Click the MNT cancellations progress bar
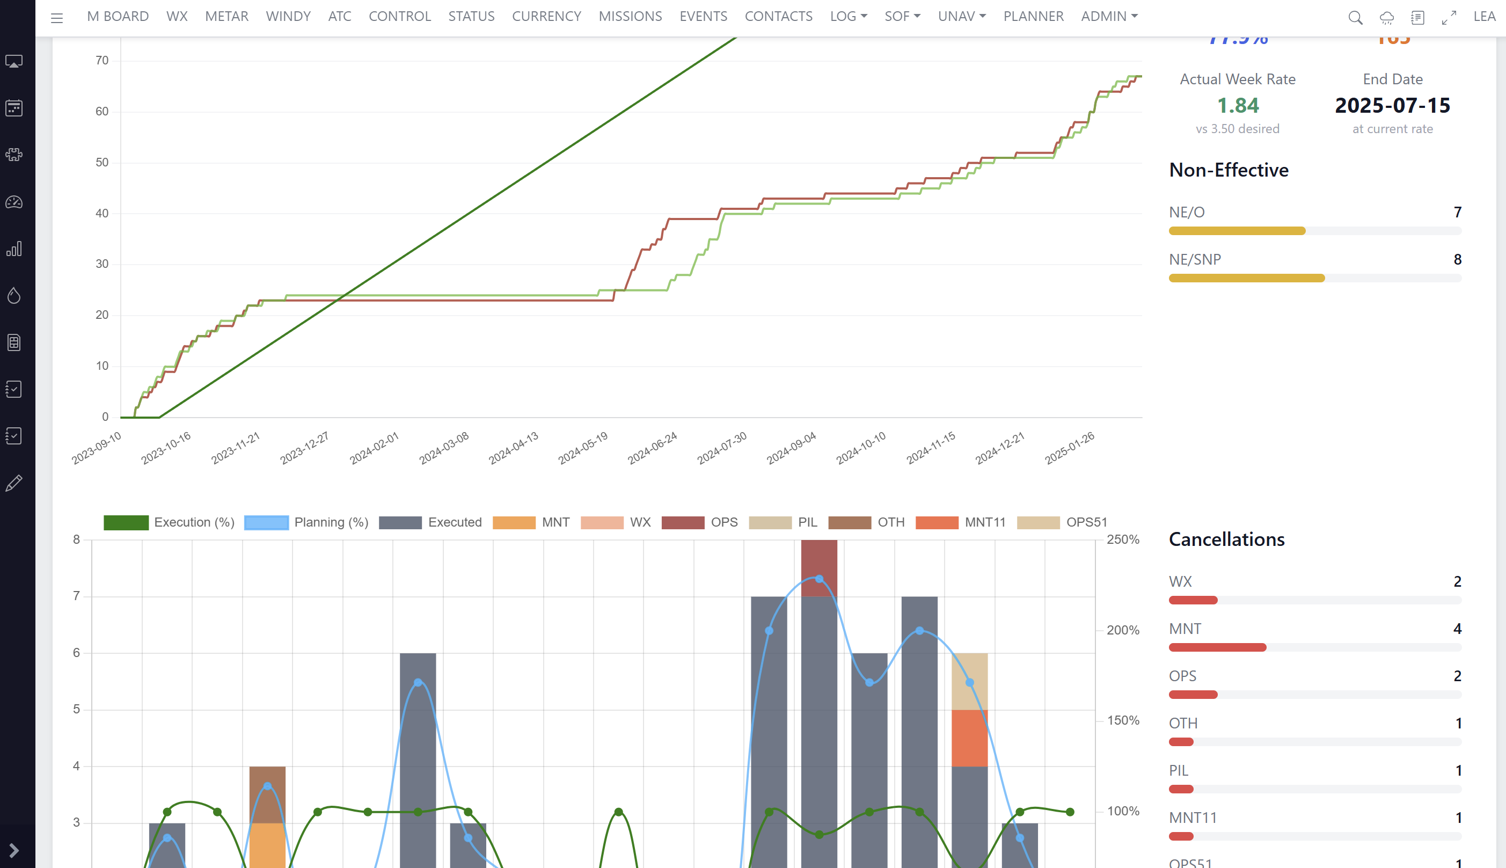Screen dimensions: 1506x868 1315,647
